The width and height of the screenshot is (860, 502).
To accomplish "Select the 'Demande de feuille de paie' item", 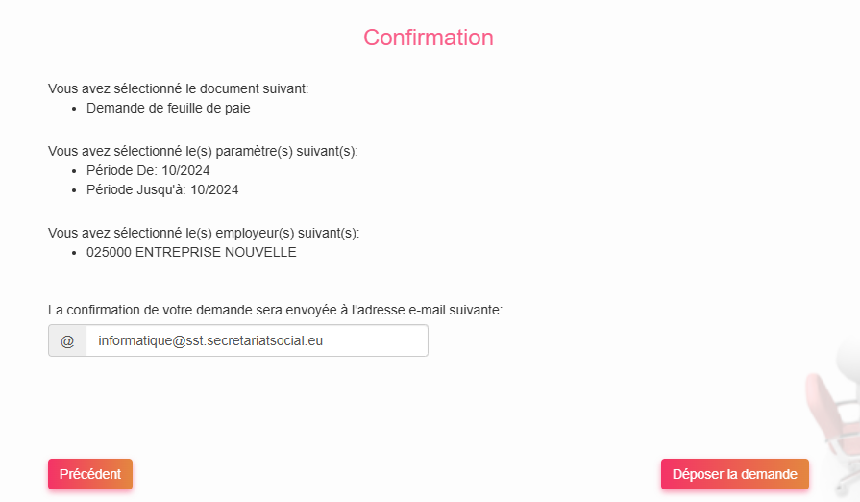I will tap(168, 109).
